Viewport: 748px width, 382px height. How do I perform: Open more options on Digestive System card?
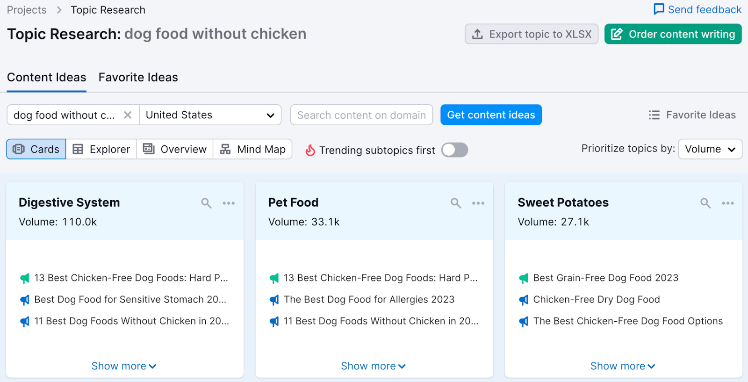pyautogui.click(x=229, y=203)
